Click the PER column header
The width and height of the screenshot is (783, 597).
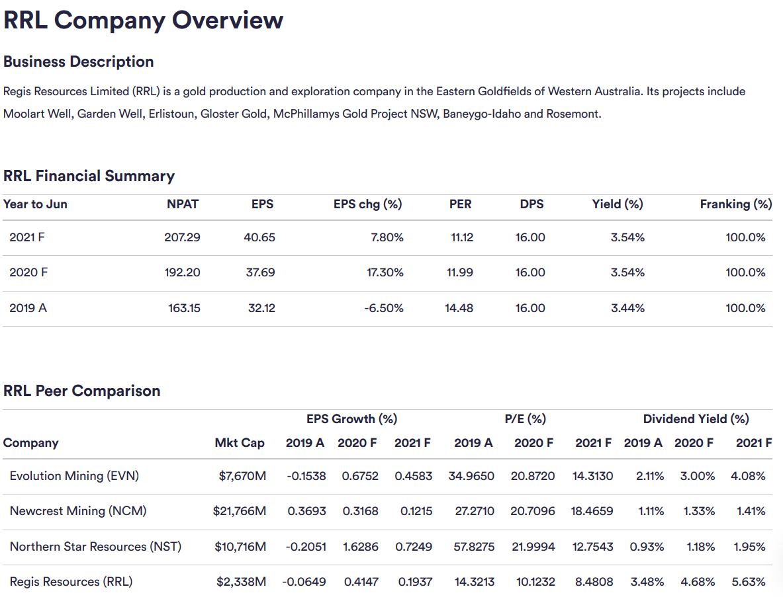point(460,204)
